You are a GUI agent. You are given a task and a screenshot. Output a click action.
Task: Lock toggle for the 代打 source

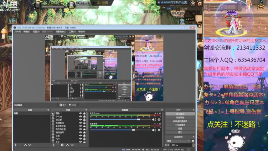point(84,139)
